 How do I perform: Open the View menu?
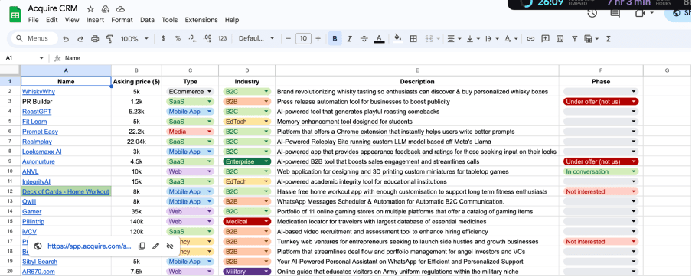pyautogui.click(x=72, y=20)
